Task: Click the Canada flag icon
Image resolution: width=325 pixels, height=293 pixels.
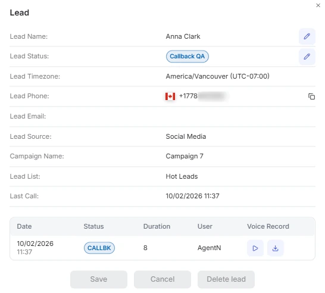Action: 170,96
